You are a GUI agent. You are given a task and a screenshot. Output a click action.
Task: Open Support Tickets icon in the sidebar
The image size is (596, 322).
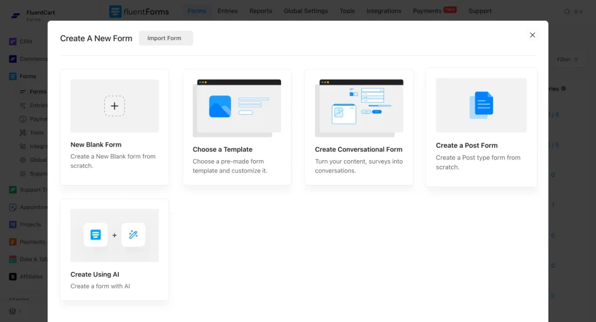point(13,190)
